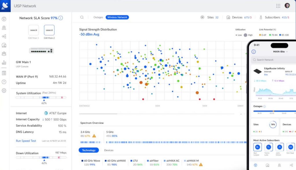This screenshot has width=296, height=170.
Task: Tap the Devices card on phone
Action: (x=288, y=126)
